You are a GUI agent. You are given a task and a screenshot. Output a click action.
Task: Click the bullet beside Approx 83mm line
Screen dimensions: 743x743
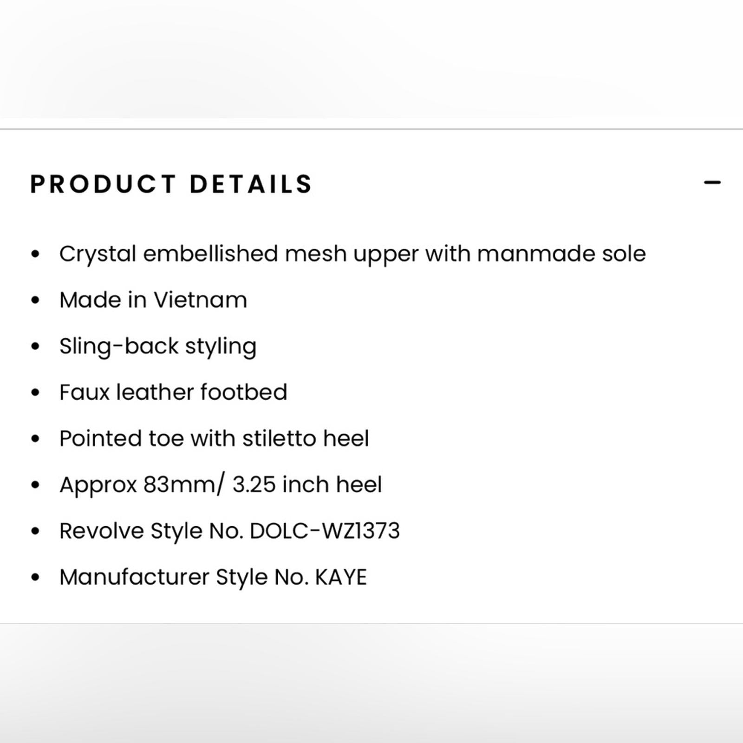35,485
